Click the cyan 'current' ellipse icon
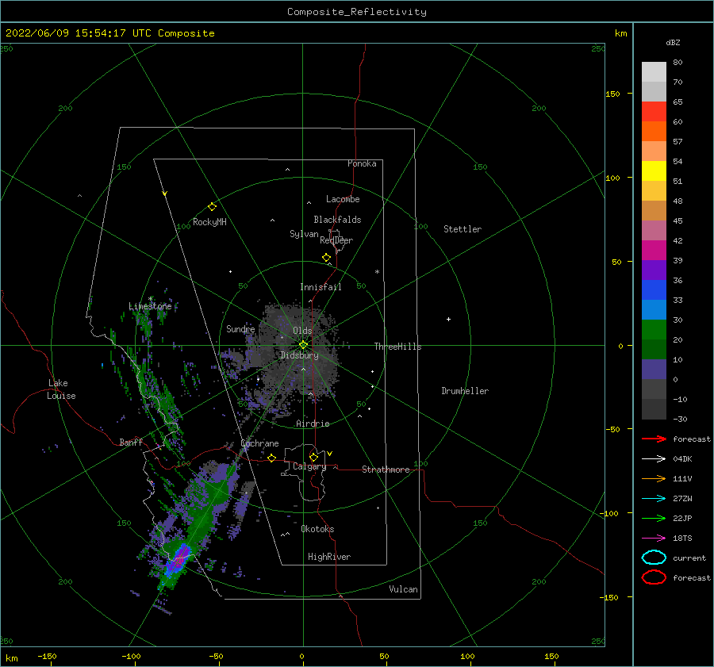Viewport: 714px width, 667px height. click(654, 558)
